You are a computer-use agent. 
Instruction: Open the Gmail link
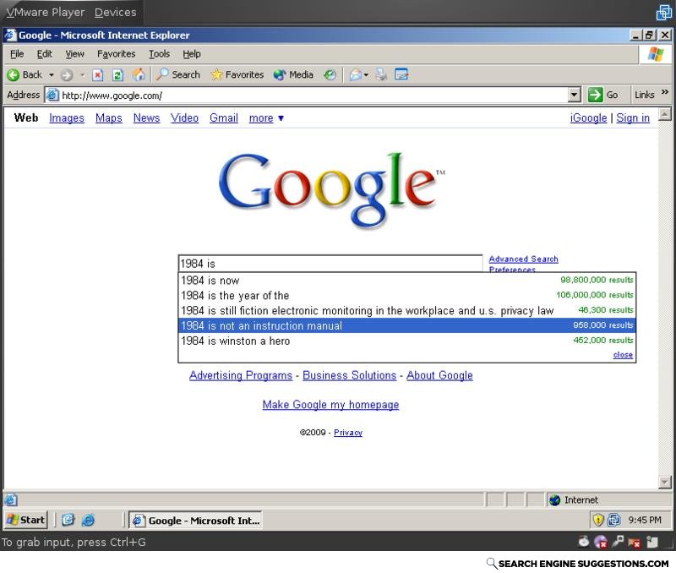pos(223,118)
